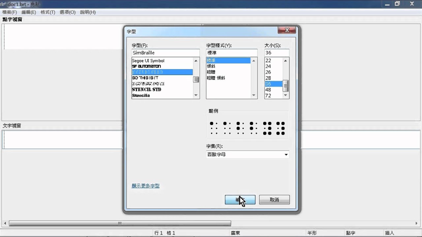This screenshot has width=422, height=237.
Task: Select font size 48
Action: pyautogui.click(x=273, y=90)
